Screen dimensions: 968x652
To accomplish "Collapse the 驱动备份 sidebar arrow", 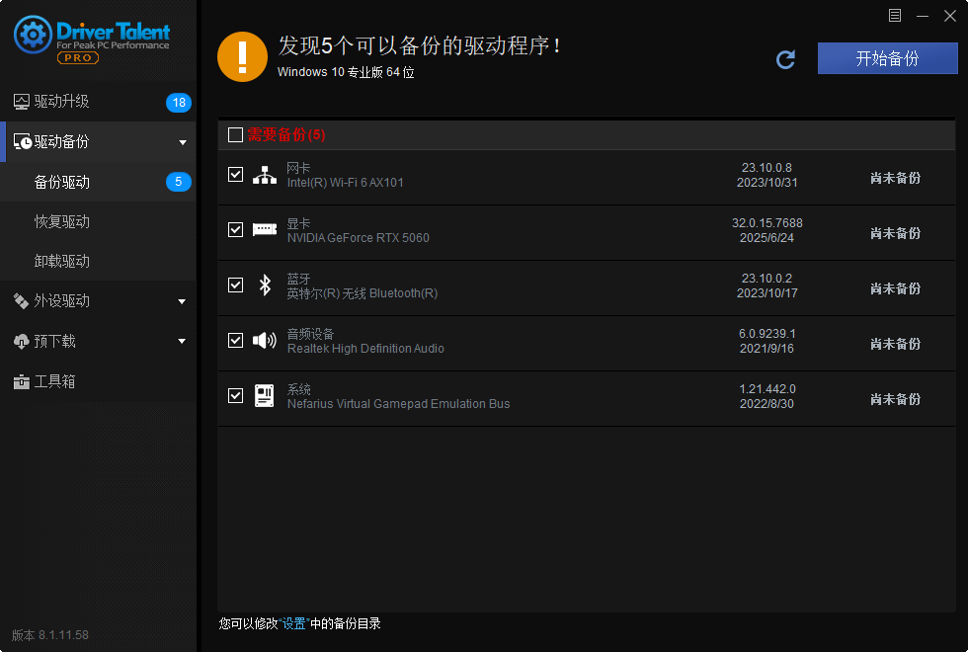I will tap(183, 142).
